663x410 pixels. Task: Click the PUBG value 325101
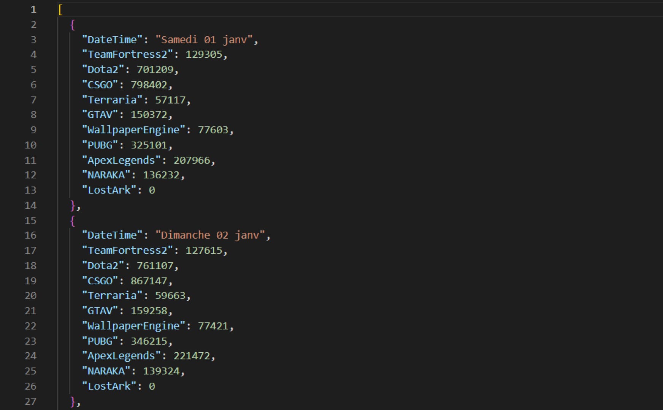tap(149, 145)
